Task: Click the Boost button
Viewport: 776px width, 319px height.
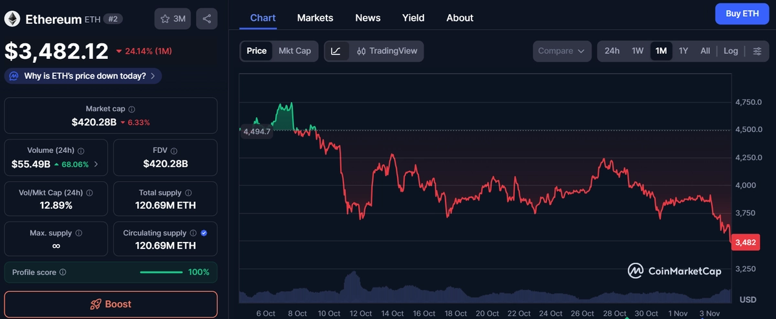Action: point(111,304)
